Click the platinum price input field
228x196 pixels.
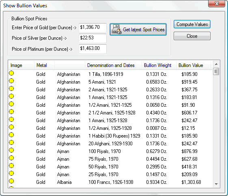(x=92, y=49)
